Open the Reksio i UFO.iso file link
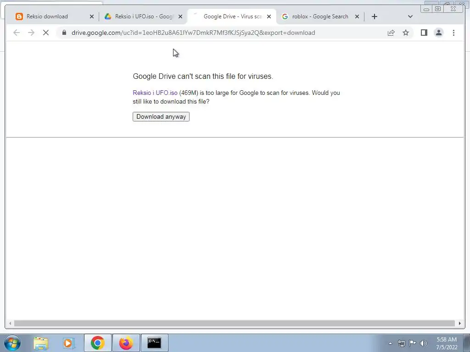Screen dimensions: 470x352 click(x=155, y=93)
